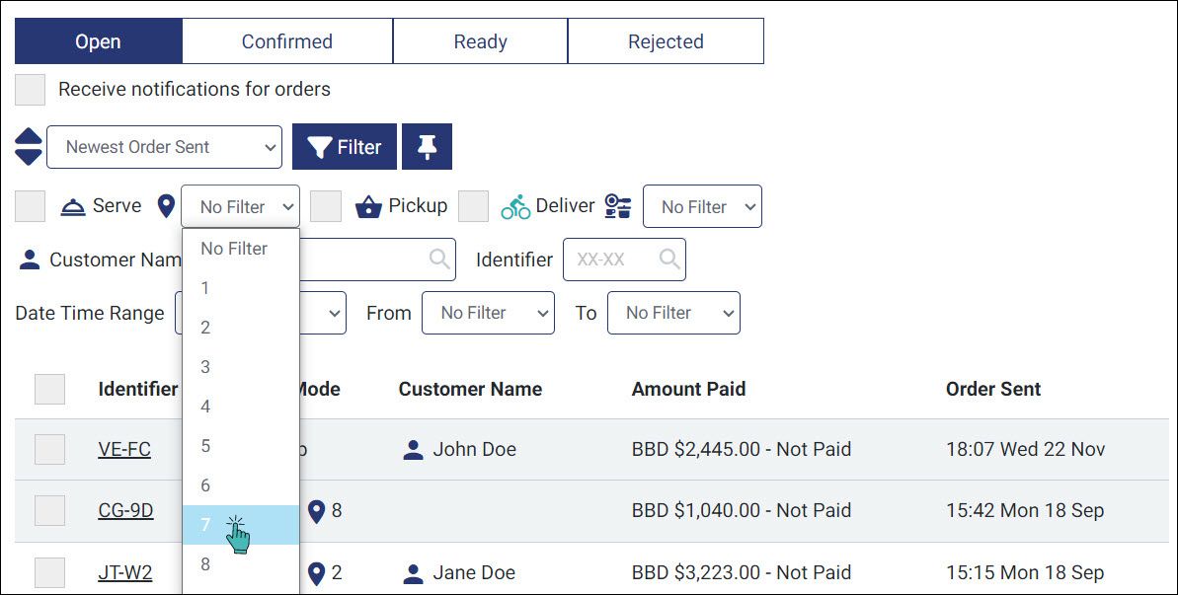Select the JT-W2 order row checkbox

coord(49,573)
